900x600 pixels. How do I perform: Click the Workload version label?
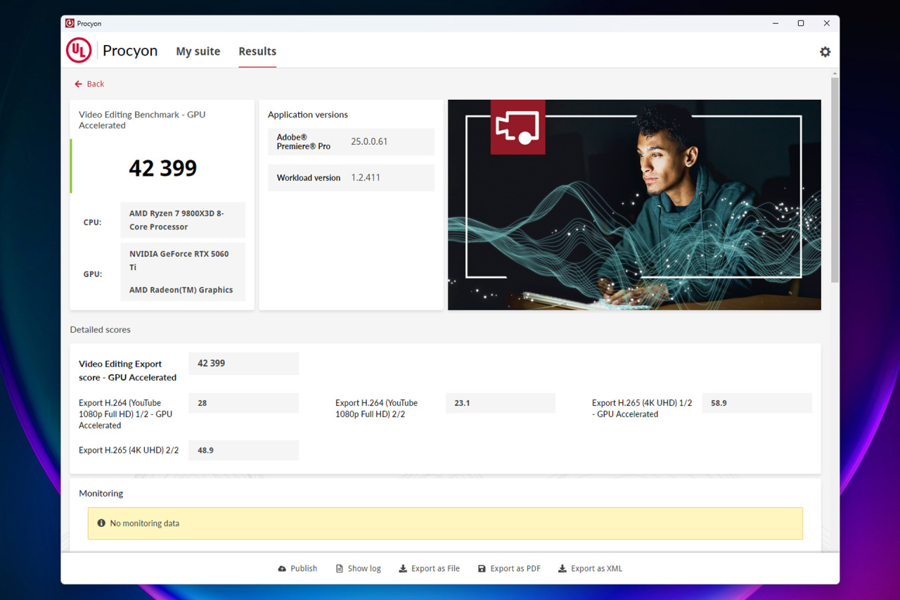[x=309, y=178]
